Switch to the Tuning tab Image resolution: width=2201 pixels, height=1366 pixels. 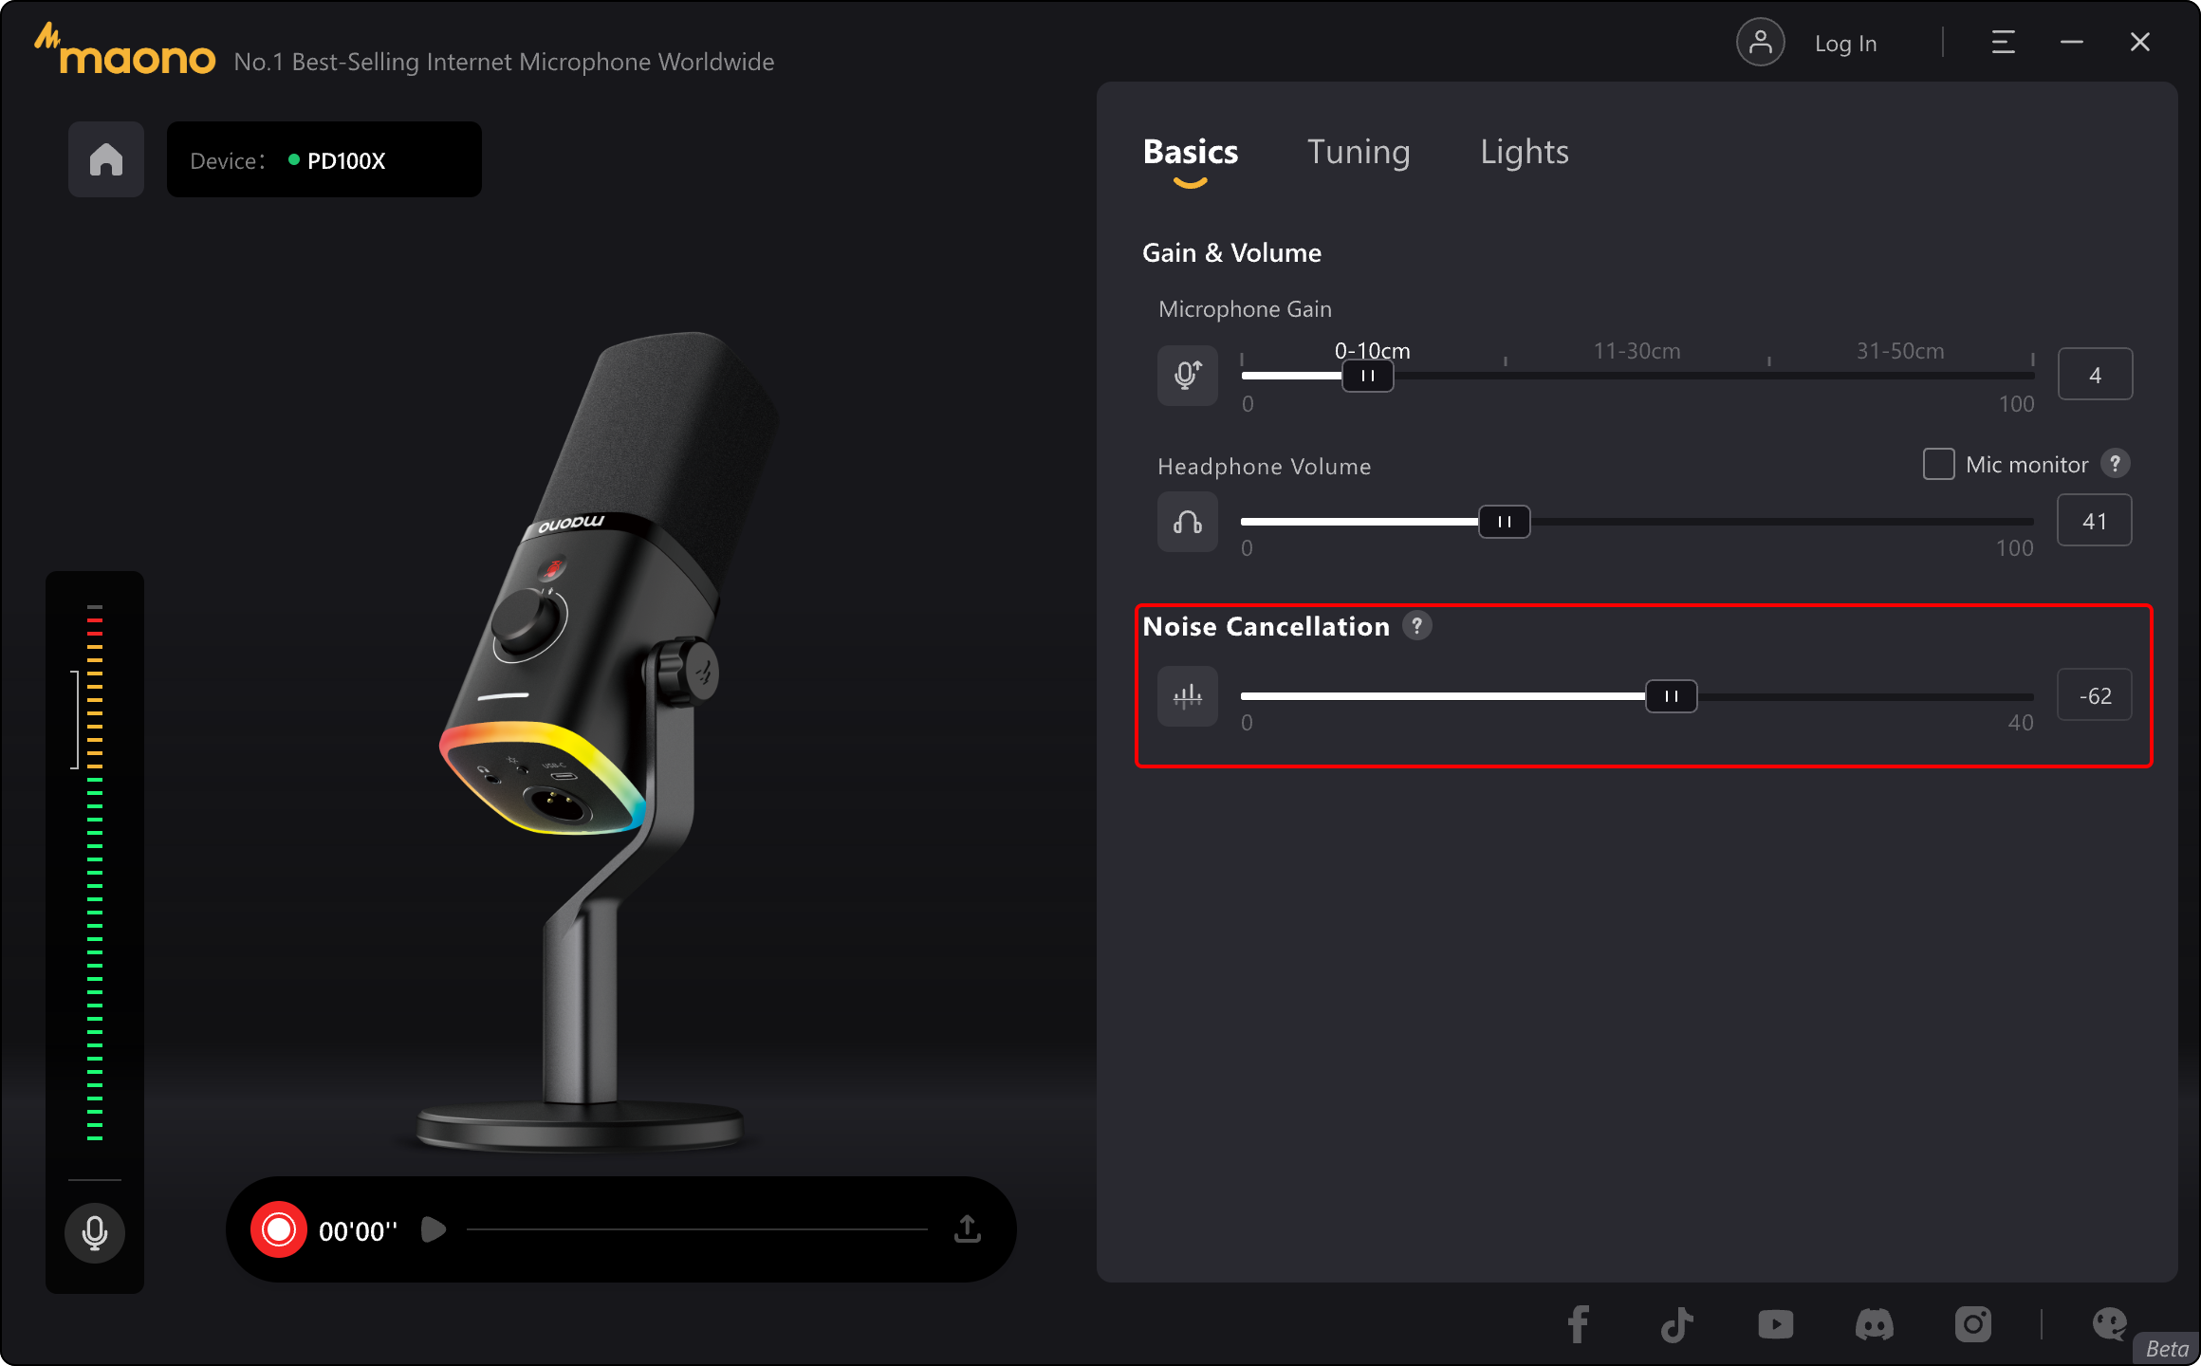pos(1359,152)
